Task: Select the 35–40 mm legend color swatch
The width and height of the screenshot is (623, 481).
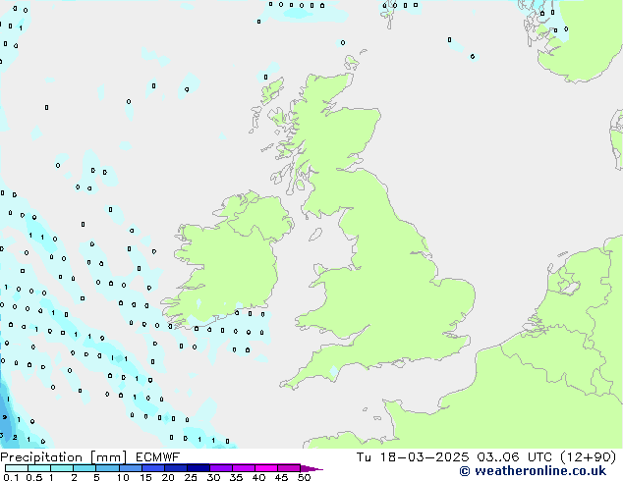Action: [x=244, y=468]
